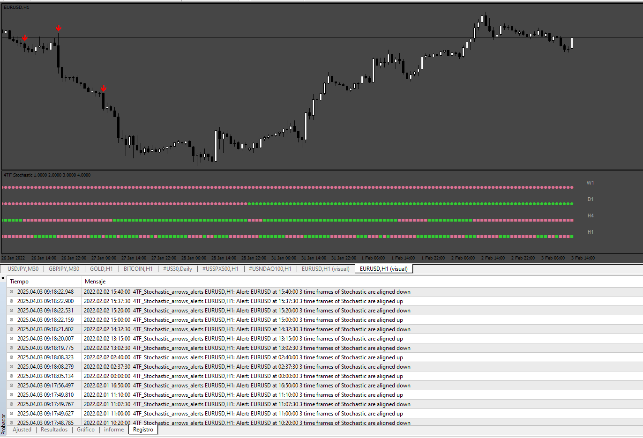Click the 4TF Stochastic indicator label

(47, 175)
